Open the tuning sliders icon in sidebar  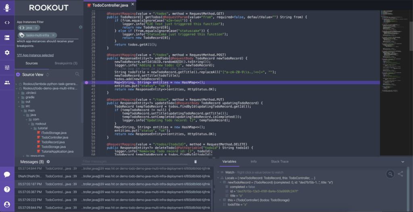click(7, 68)
